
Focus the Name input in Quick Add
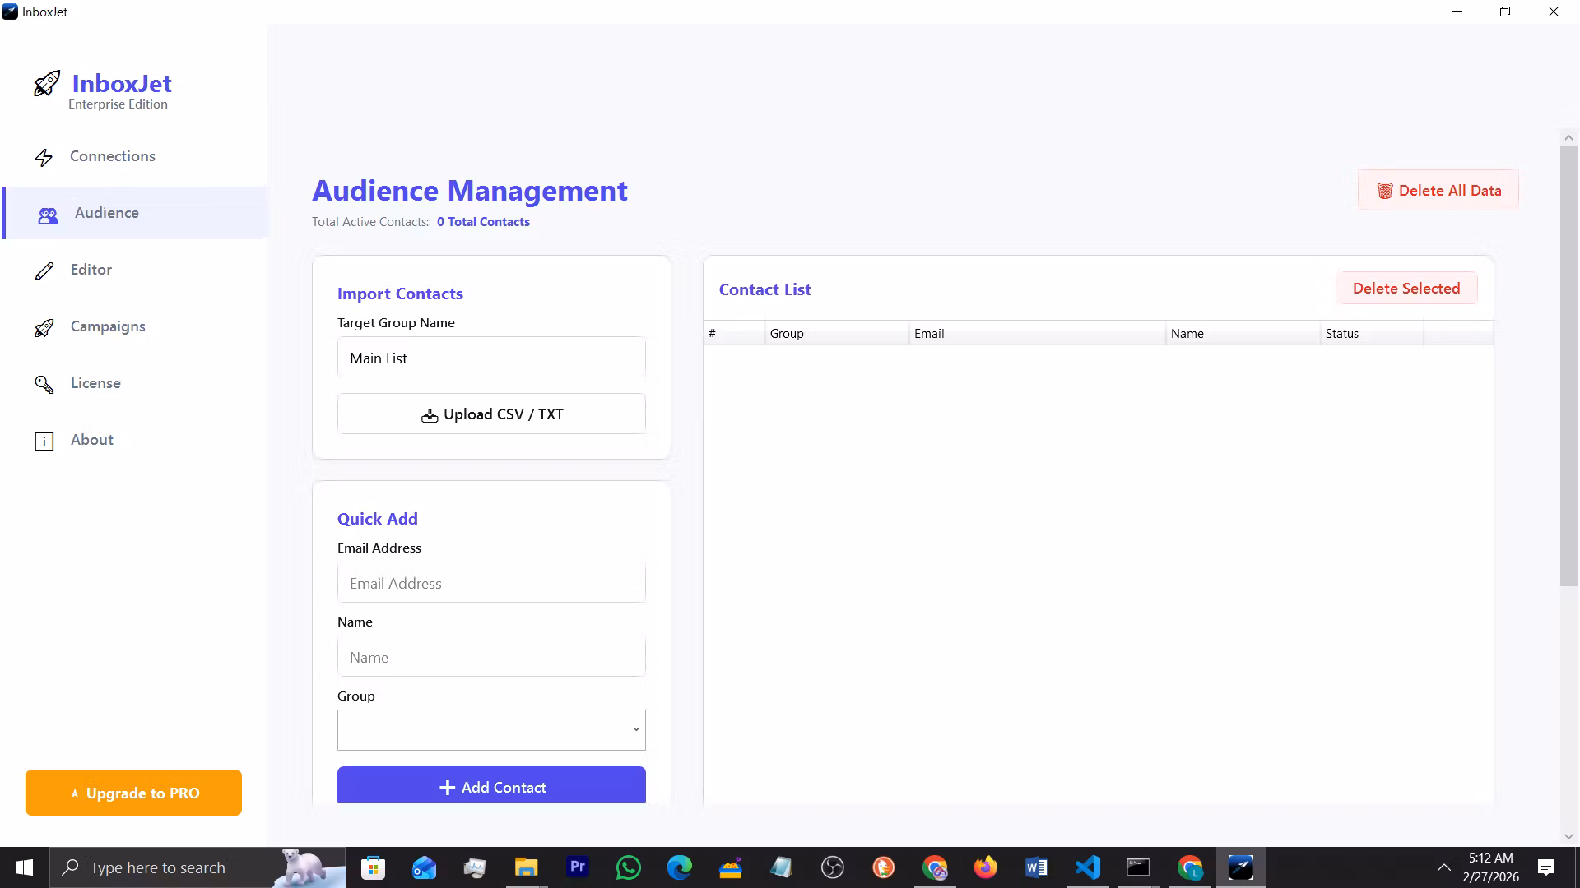pos(491,656)
